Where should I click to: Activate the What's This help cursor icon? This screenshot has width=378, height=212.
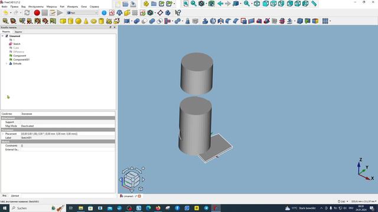pos(178,13)
